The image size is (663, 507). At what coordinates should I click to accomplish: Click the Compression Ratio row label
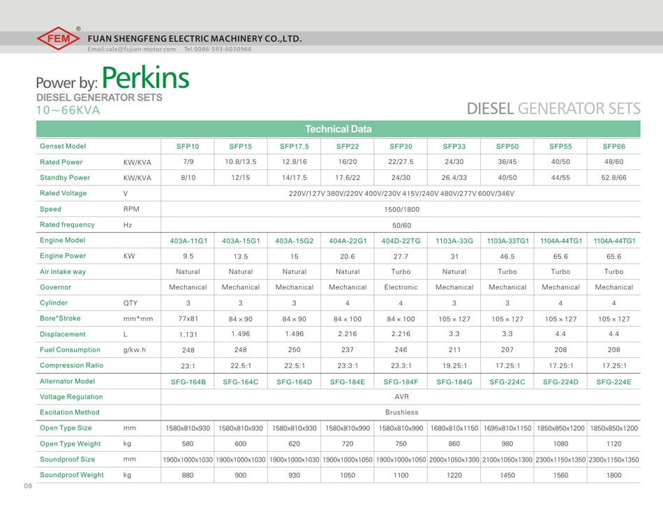click(x=71, y=365)
